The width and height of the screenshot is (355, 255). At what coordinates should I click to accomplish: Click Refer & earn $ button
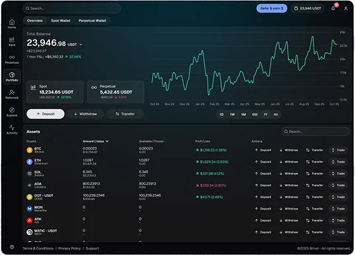coord(272,9)
